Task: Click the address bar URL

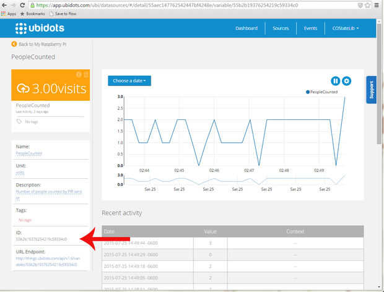Action: tap(167, 5)
